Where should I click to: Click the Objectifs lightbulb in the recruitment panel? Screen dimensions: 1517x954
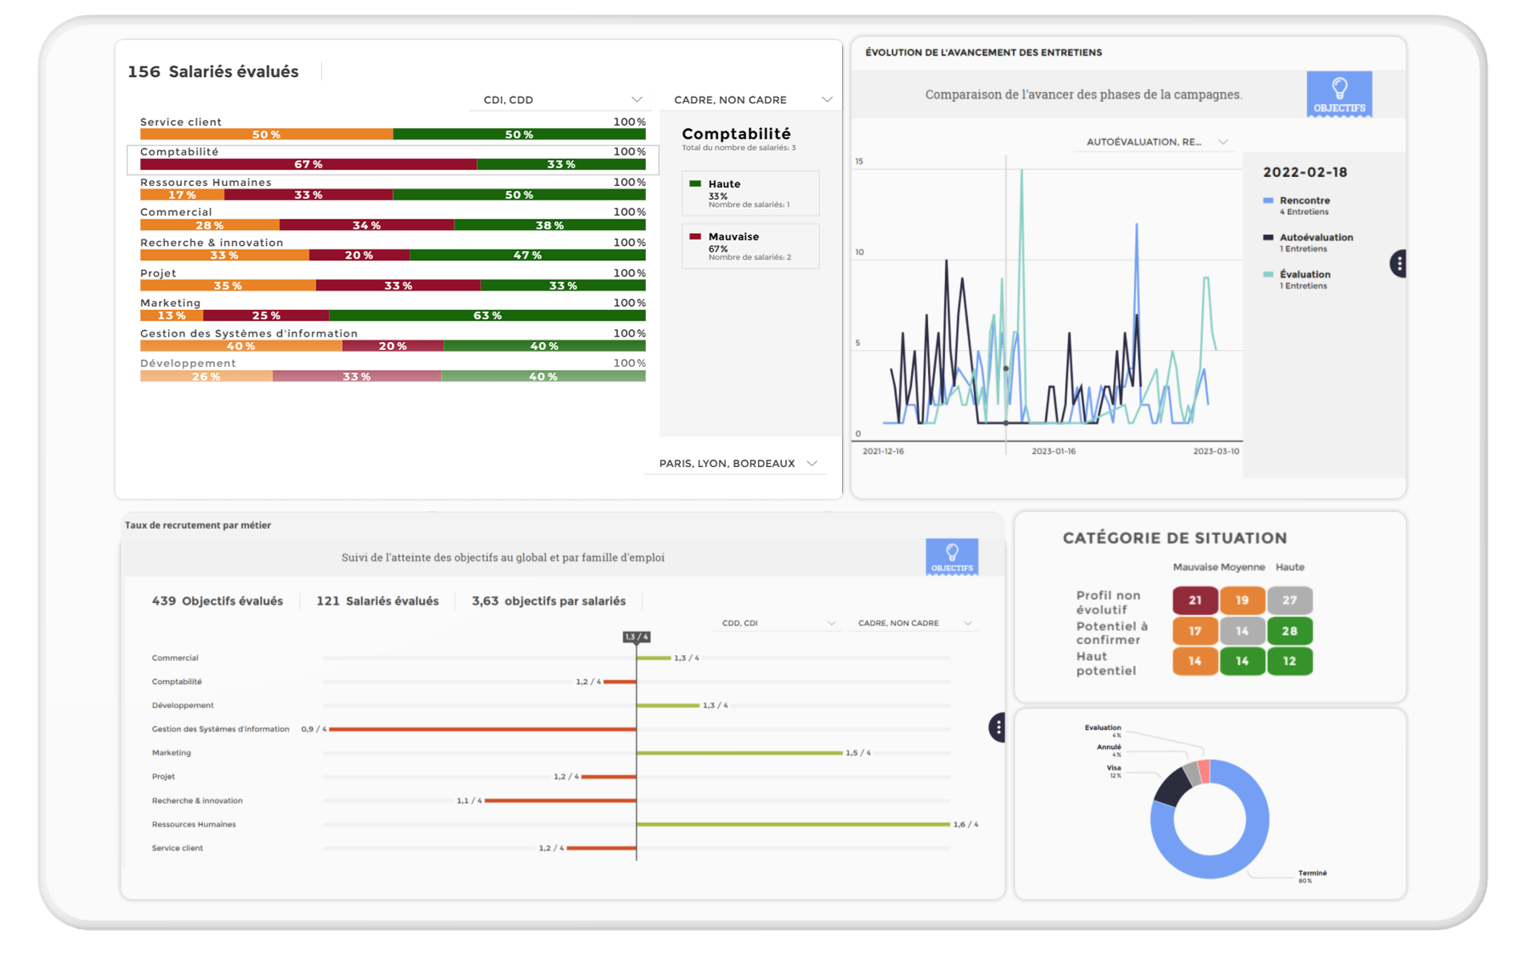(951, 557)
